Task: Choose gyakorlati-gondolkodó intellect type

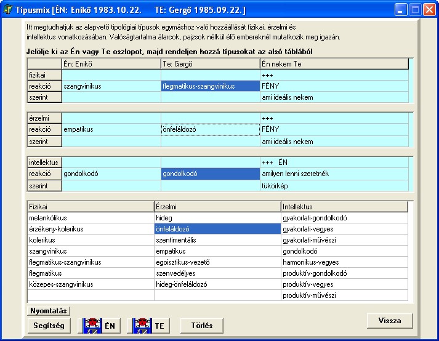Action: [344, 218]
